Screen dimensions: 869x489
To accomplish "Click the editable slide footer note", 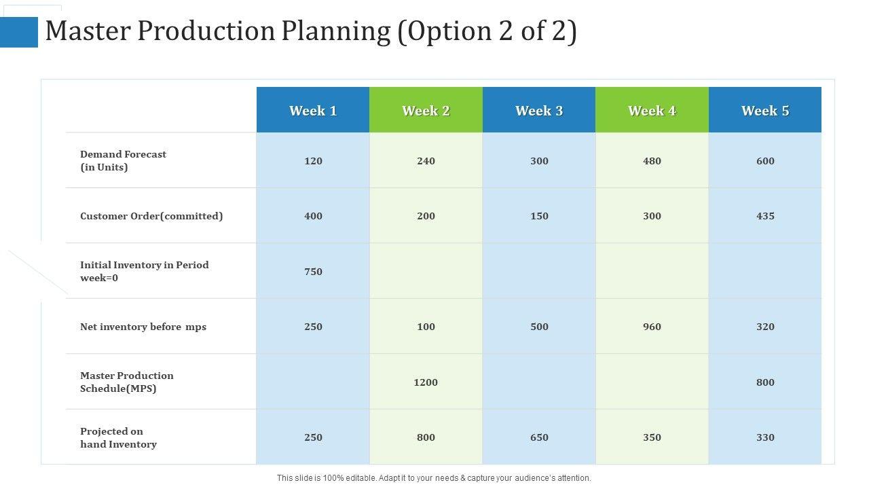I will click(x=434, y=478).
